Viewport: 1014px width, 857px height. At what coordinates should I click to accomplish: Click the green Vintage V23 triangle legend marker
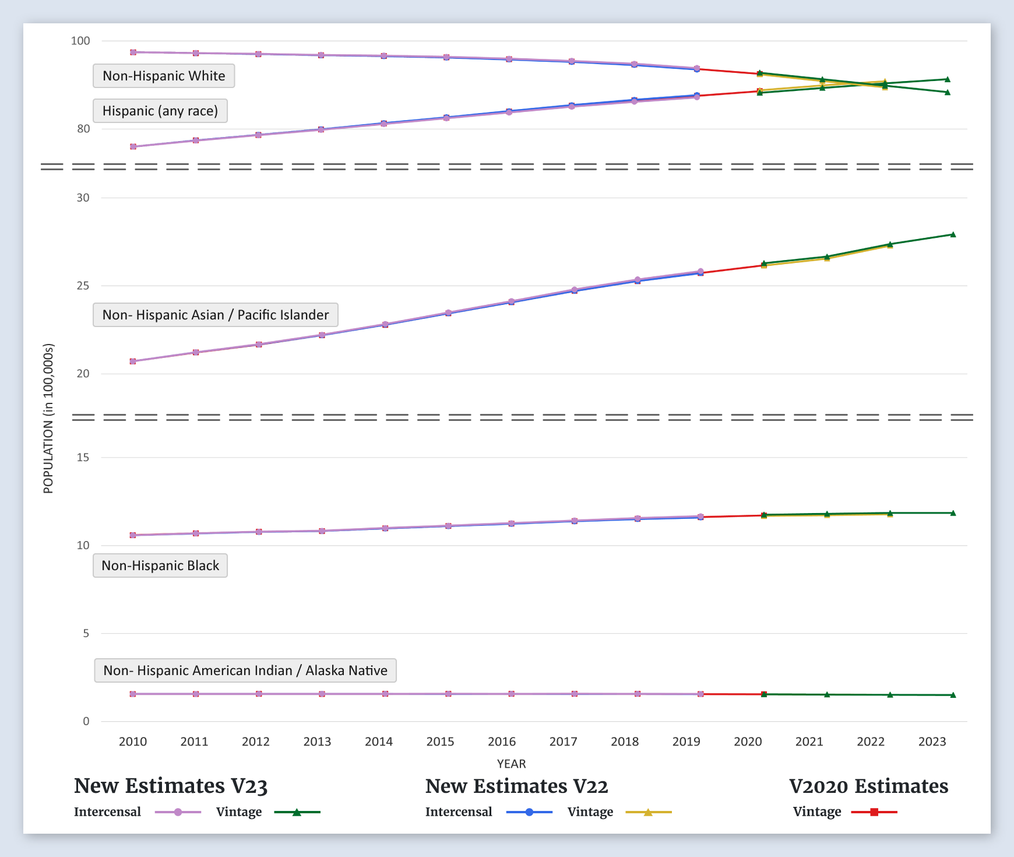point(297,812)
